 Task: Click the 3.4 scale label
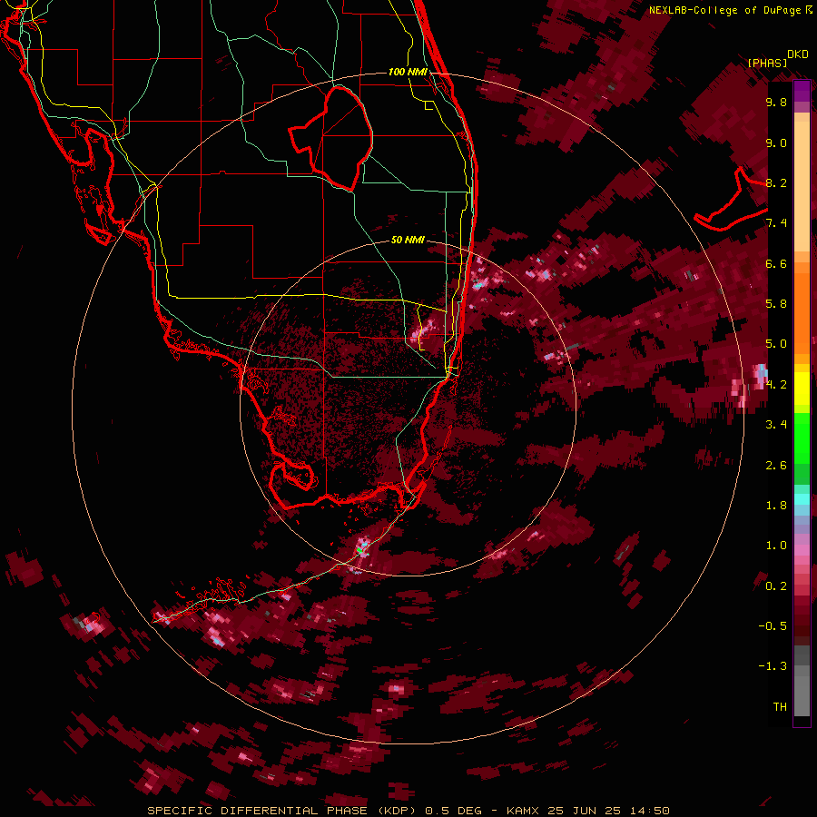(776, 425)
